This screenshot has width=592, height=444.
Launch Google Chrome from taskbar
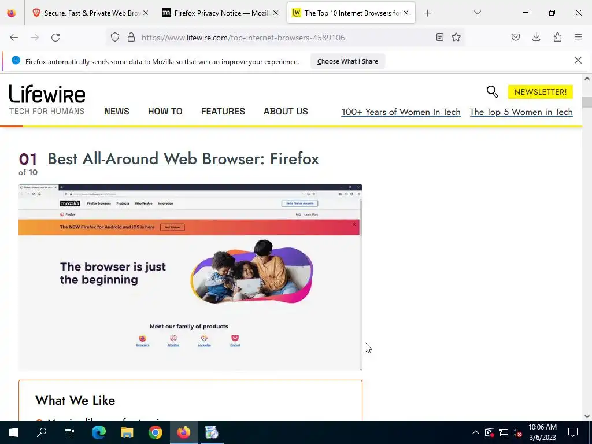pyautogui.click(x=155, y=432)
